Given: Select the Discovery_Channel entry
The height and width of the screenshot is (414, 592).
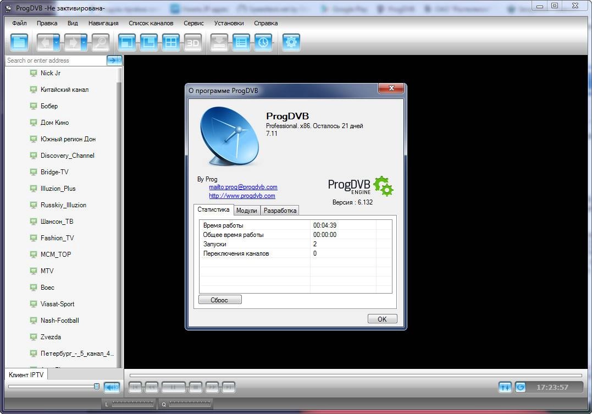Looking at the screenshot, I should (67, 155).
